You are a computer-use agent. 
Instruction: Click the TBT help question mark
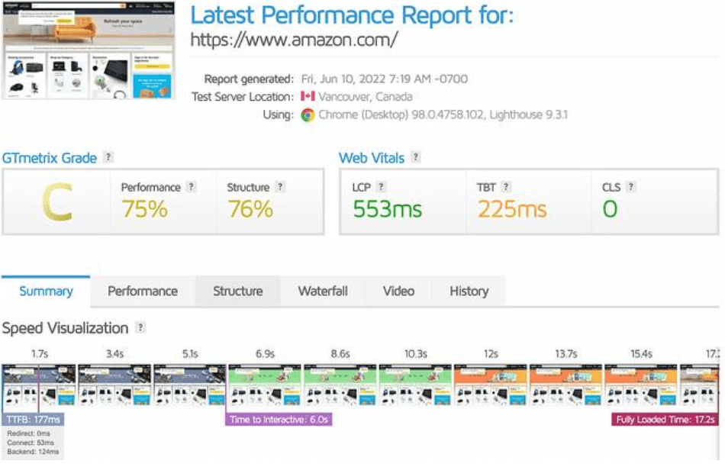coord(506,186)
